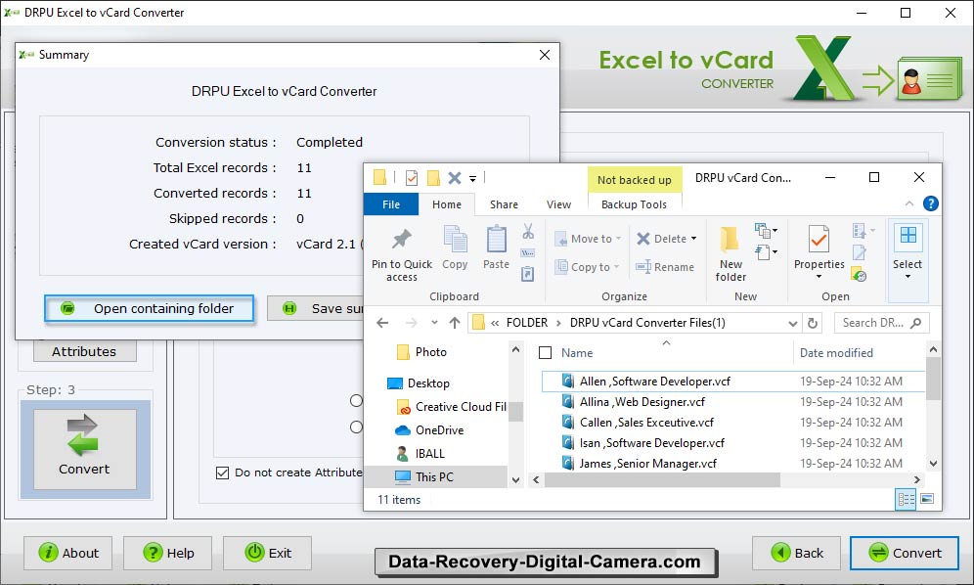Image resolution: width=974 pixels, height=585 pixels.
Task: Click the Not backed up tab label
Action: point(635,180)
